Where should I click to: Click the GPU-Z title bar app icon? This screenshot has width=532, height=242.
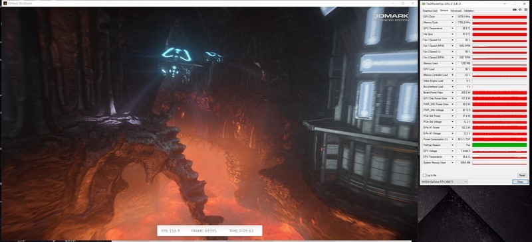[x=423, y=3]
